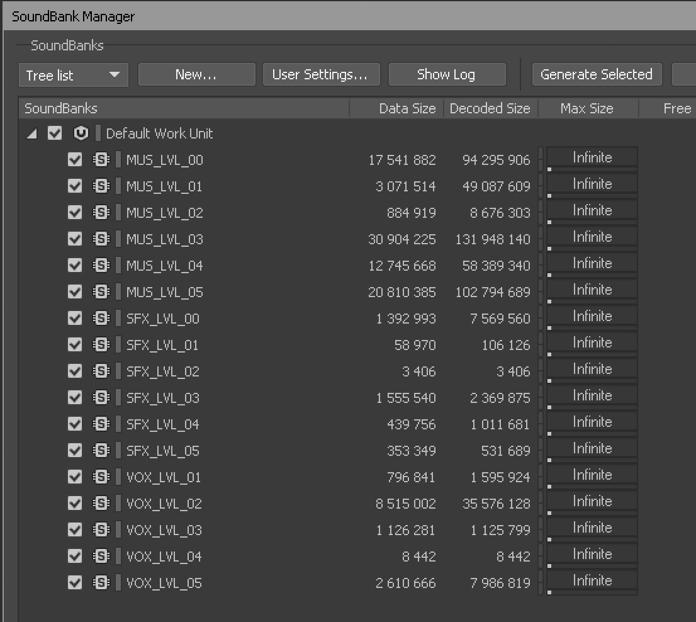This screenshot has width=696, height=622.
Task: Click the SFX_LVL_03 SoundBank icon
Action: tap(101, 397)
